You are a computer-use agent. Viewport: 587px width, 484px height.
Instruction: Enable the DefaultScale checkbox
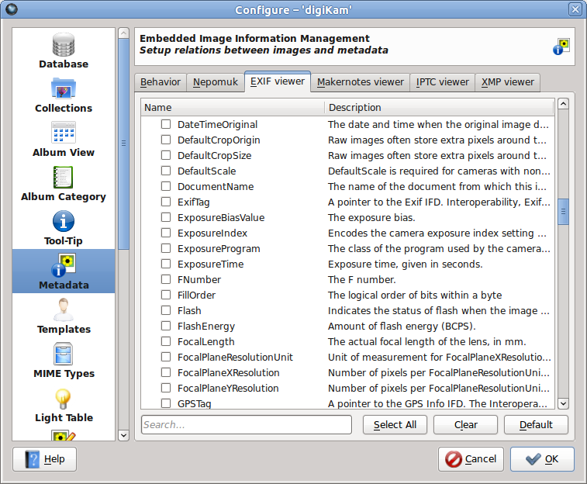166,171
